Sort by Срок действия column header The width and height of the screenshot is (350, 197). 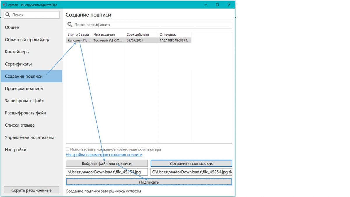pyautogui.click(x=141, y=34)
